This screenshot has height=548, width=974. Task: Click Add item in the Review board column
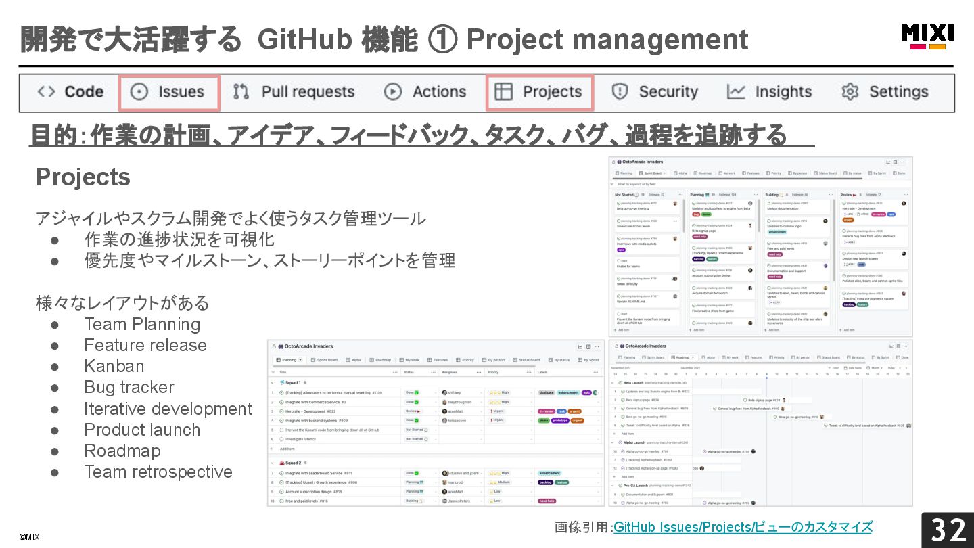(x=847, y=330)
